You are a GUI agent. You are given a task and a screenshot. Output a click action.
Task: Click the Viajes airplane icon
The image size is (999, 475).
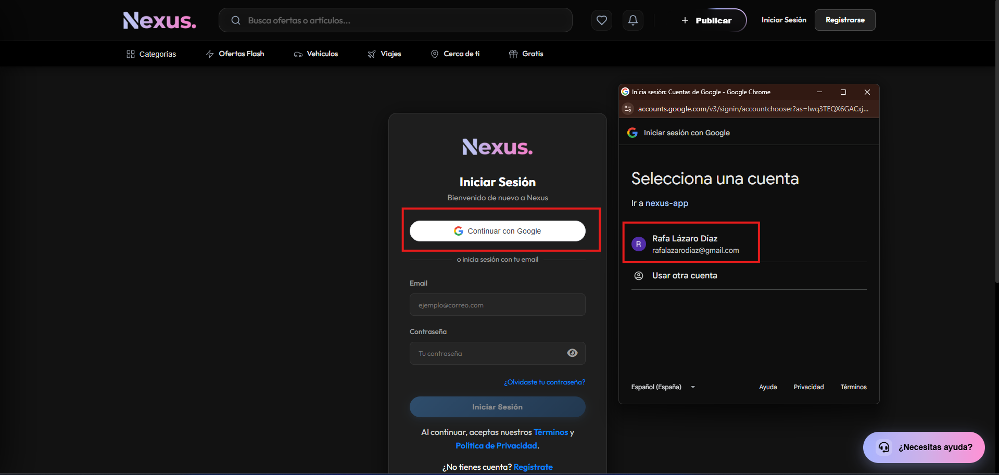372,54
